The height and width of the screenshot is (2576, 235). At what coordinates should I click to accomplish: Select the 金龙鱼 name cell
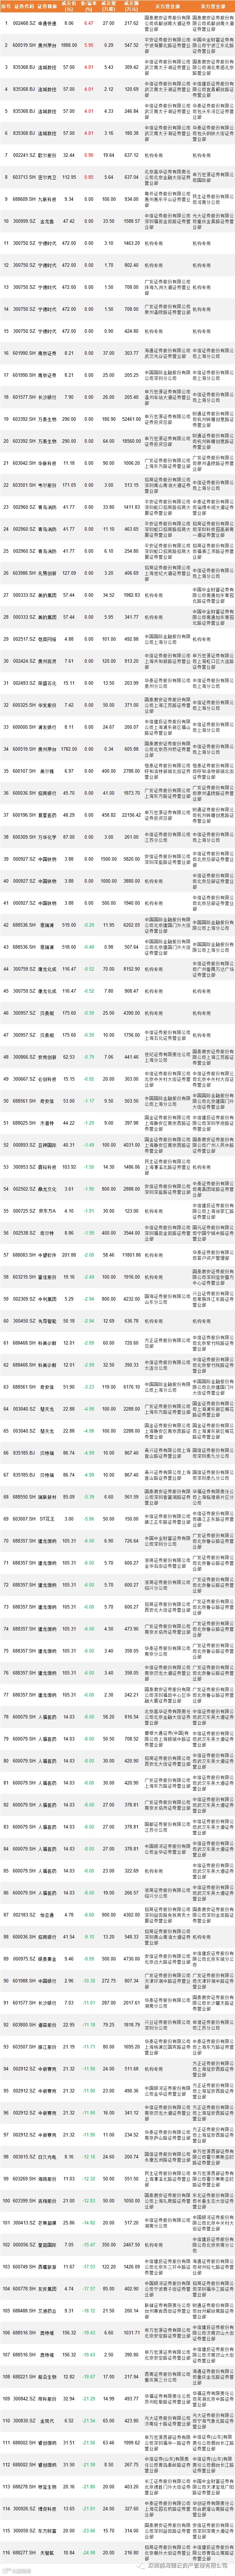point(46,221)
